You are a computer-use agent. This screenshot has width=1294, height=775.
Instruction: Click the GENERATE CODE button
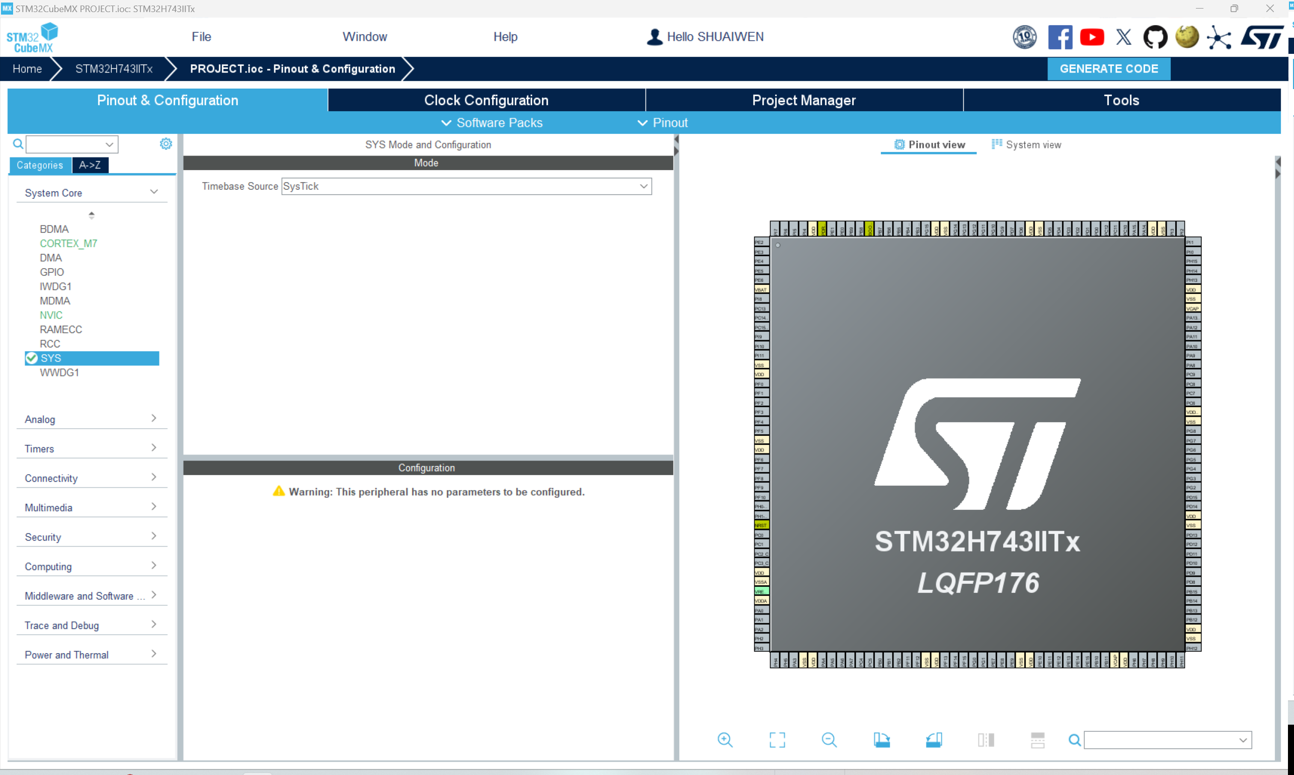point(1108,68)
